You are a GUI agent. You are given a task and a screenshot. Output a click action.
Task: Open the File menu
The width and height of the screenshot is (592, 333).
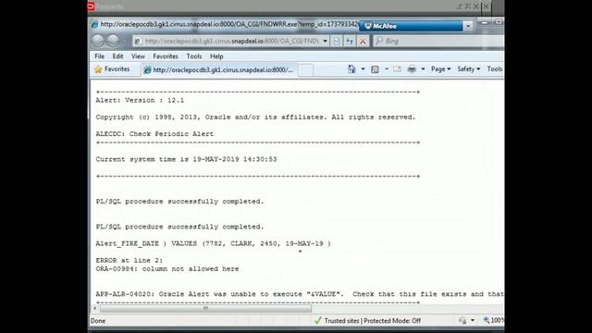coord(100,56)
